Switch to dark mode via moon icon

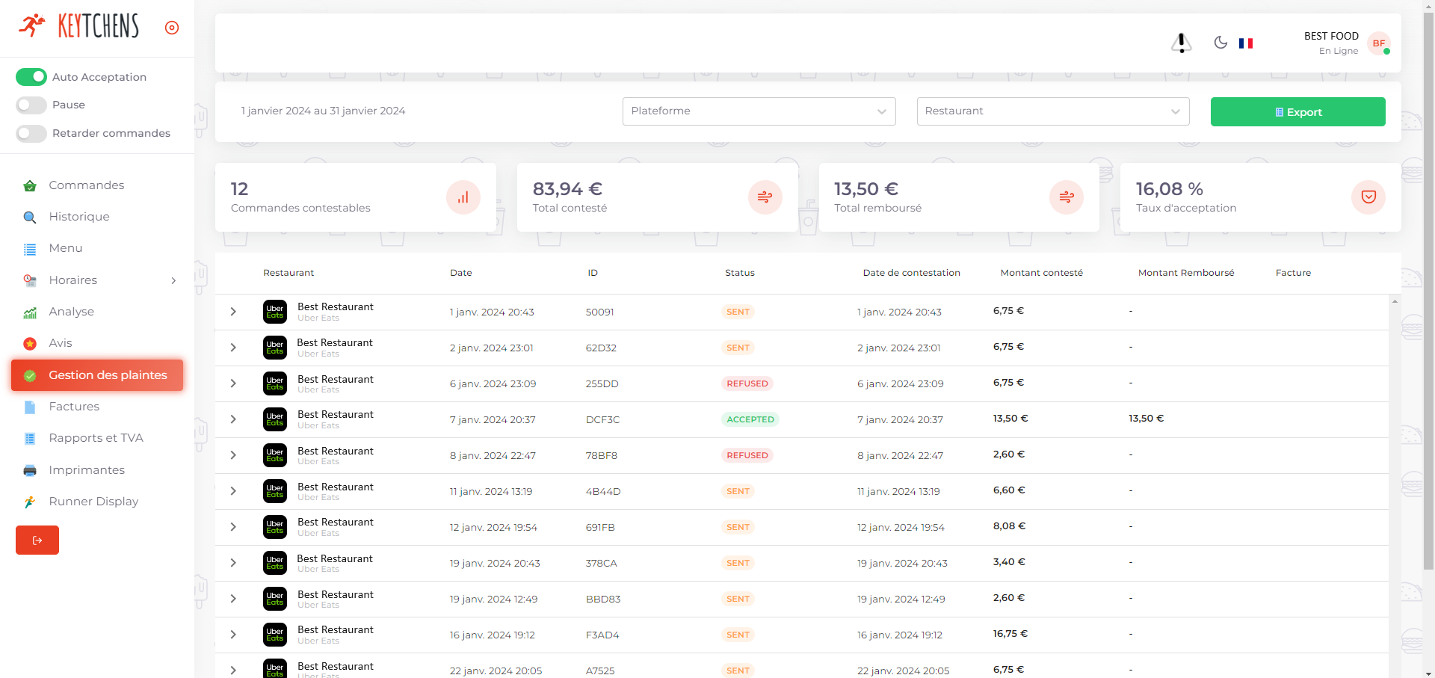coord(1220,43)
